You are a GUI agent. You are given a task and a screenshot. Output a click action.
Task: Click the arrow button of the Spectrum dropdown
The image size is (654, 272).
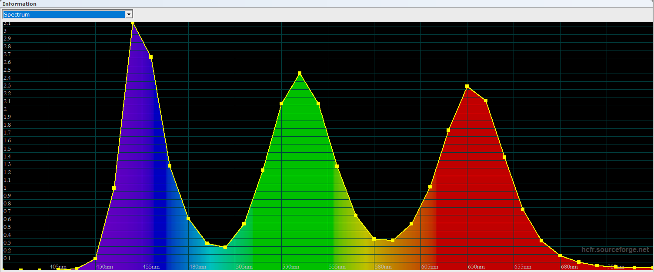(x=128, y=14)
